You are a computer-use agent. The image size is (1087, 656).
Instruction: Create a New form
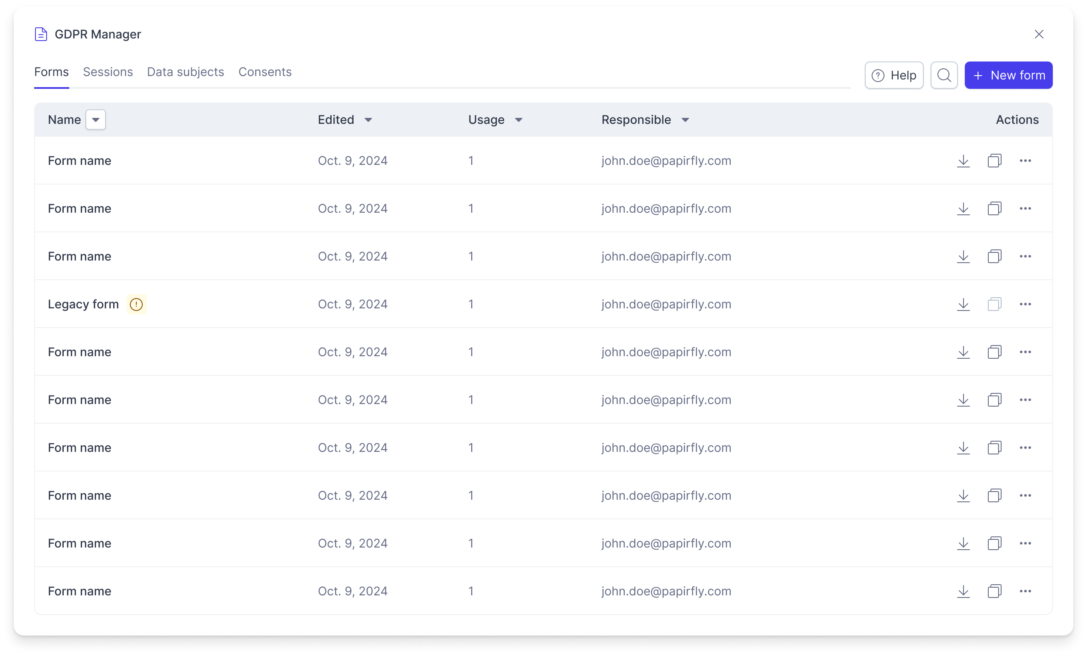[1008, 76]
